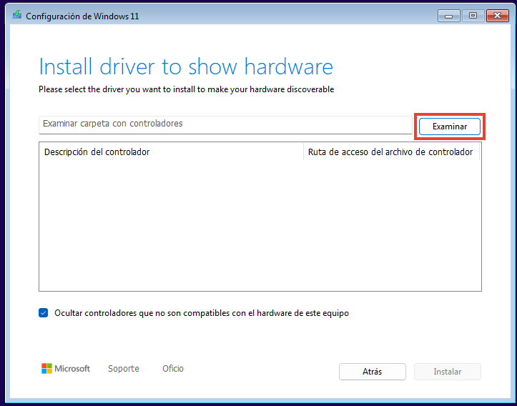Minimize the Configuración de Windows 11 window
This screenshot has width=517, height=406.
pyautogui.click(x=449, y=15)
